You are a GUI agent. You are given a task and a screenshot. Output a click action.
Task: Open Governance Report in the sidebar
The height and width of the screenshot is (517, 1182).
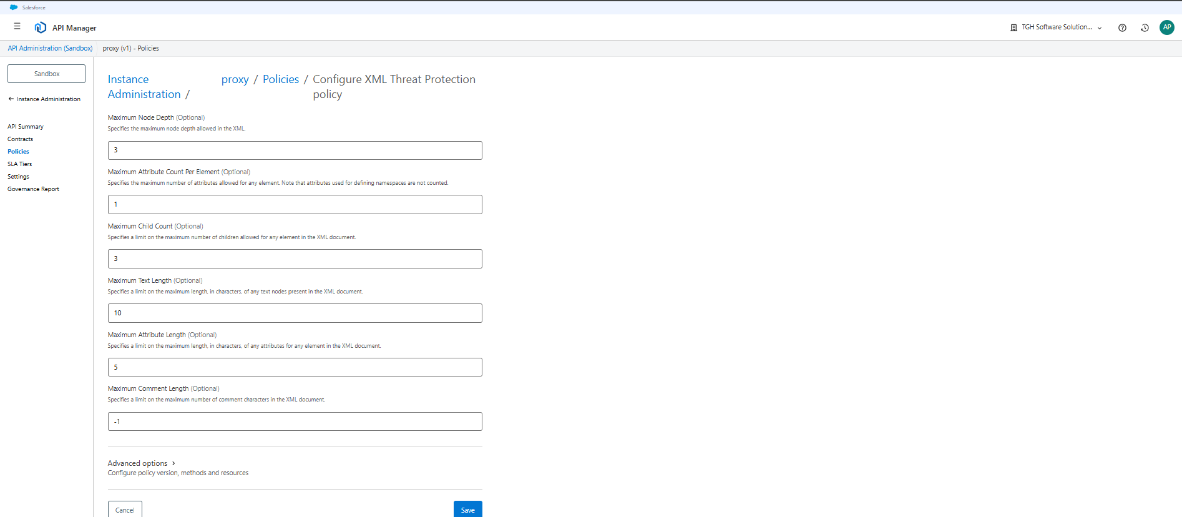(x=34, y=189)
